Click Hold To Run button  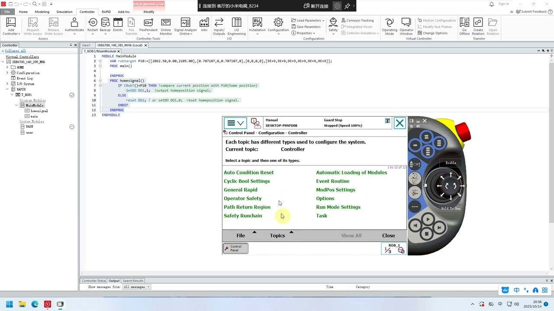451,209
